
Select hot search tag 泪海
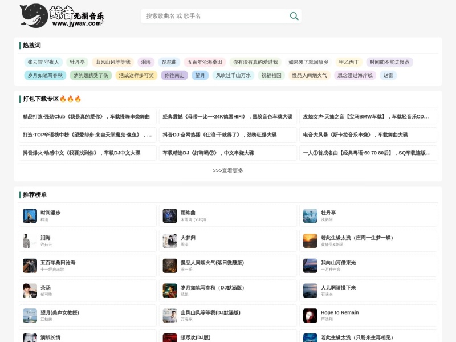click(146, 62)
